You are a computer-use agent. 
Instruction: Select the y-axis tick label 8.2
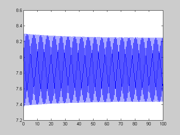click(19, 41)
